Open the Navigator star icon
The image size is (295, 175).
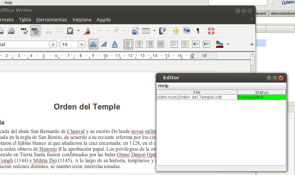coord(176,31)
